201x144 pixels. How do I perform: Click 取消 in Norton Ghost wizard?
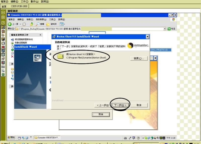(x=139, y=105)
